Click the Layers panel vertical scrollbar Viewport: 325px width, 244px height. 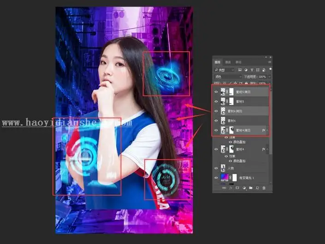pos(270,122)
